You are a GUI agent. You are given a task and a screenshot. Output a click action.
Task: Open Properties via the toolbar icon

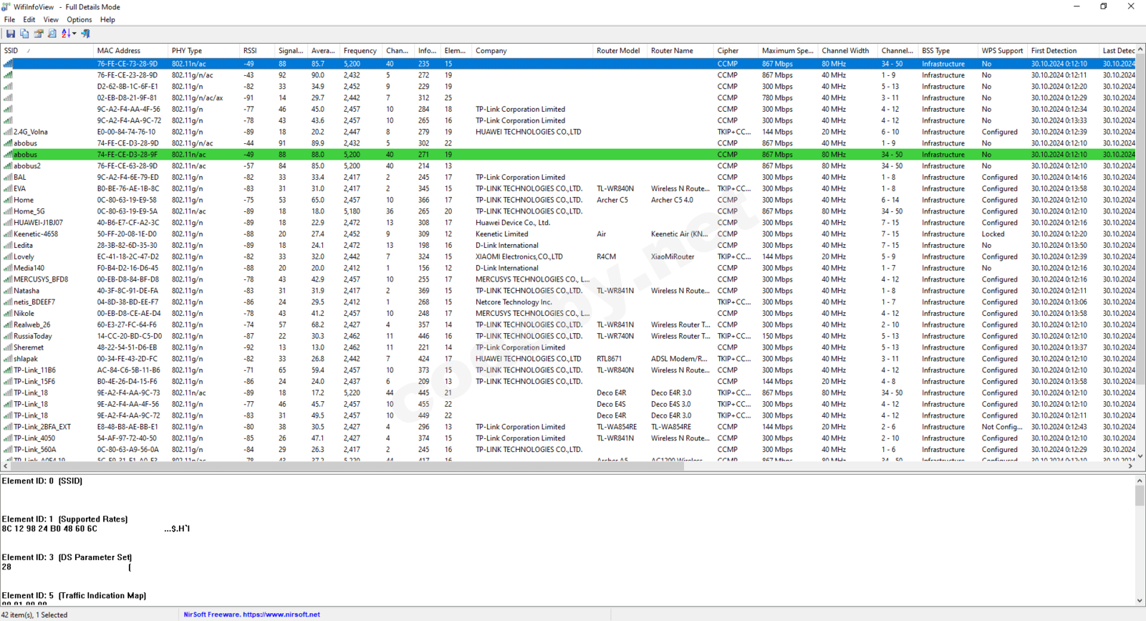coord(38,34)
